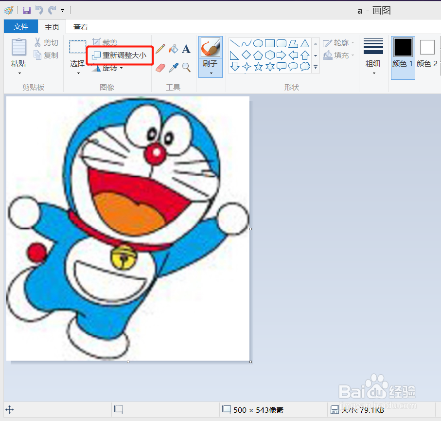The height and width of the screenshot is (421, 441).
Task: Select the Color picker eyedropper tool
Action: (x=174, y=68)
